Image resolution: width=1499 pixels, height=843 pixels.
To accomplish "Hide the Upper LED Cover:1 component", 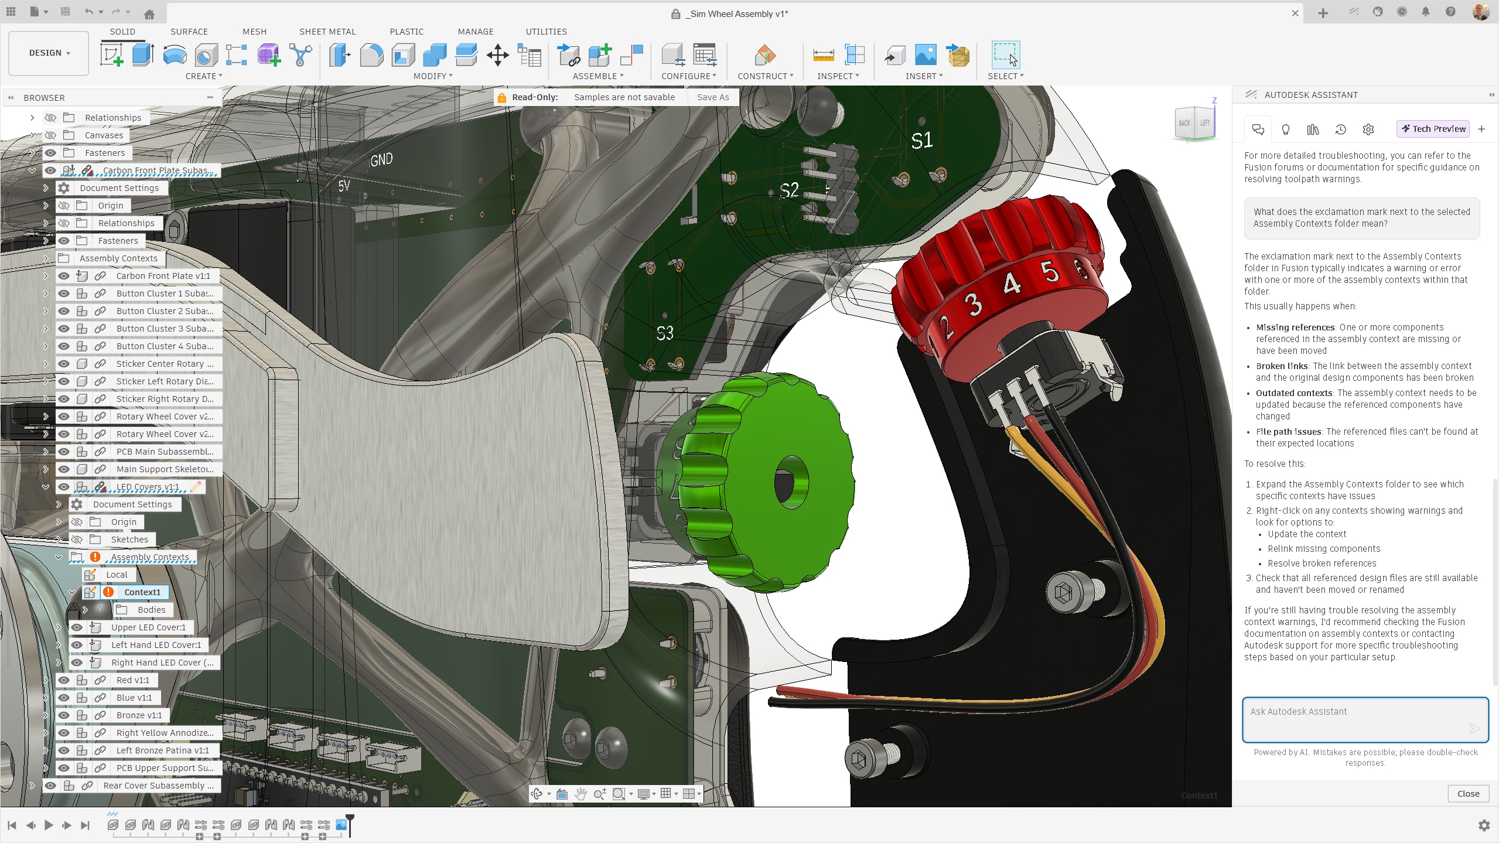I will point(77,627).
